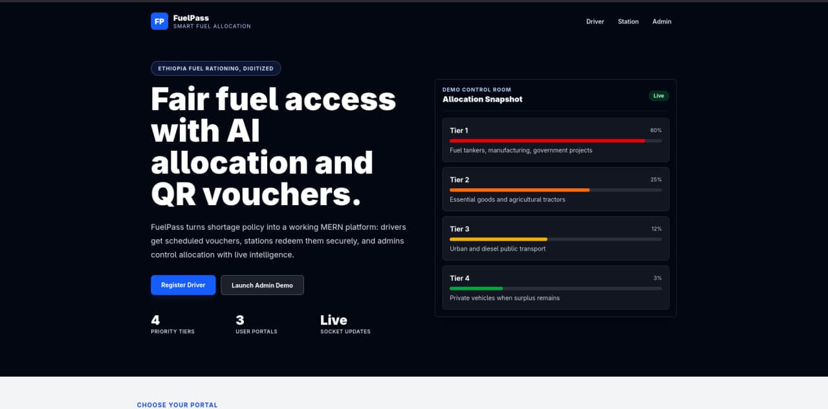The height and width of the screenshot is (409, 828).
Task: Click the Socket Updates stat label
Action: tap(345, 331)
